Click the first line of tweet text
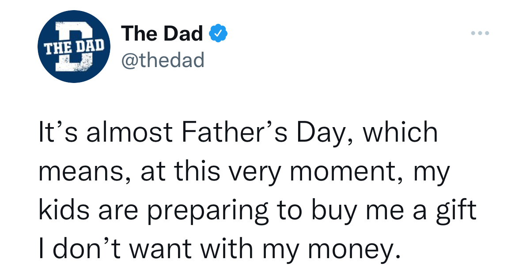This screenshot has height=278, width=530. click(x=238, y=133)
